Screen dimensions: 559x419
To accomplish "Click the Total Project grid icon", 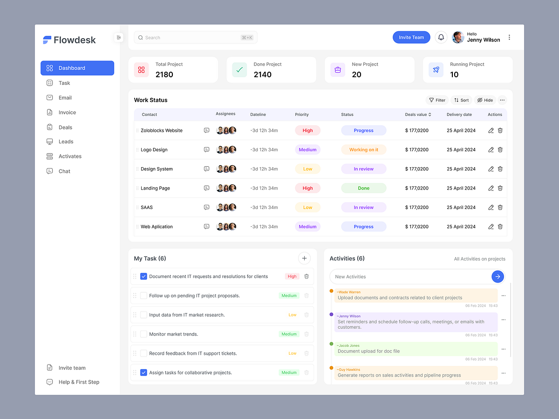I will 141,70.
